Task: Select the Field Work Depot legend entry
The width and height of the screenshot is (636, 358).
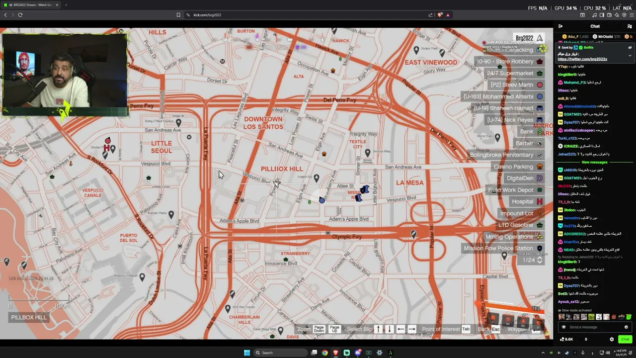Action: 516,190
